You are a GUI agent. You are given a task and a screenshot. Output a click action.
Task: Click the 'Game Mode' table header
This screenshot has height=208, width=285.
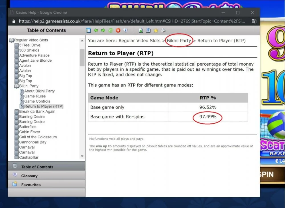[104, 98]
